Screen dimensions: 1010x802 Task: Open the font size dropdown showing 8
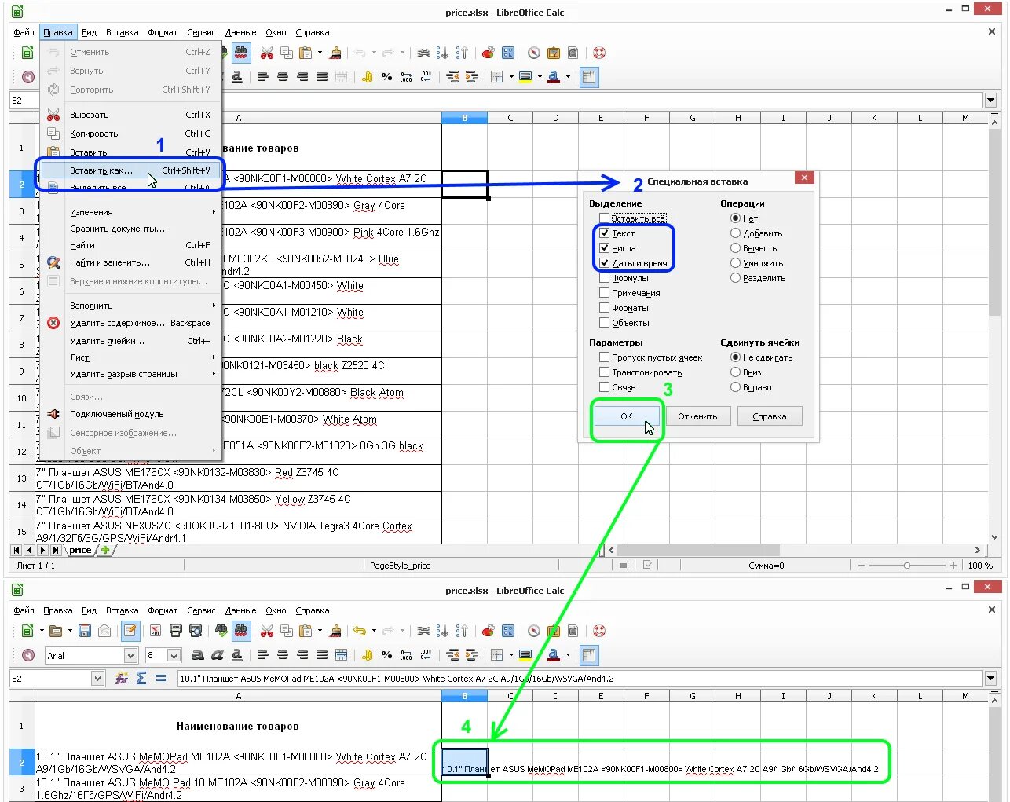tap(174, 655)
